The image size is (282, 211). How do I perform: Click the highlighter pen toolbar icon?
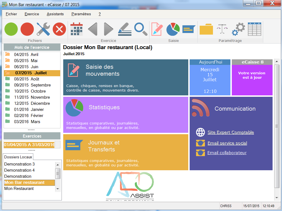tap(125, 29)
